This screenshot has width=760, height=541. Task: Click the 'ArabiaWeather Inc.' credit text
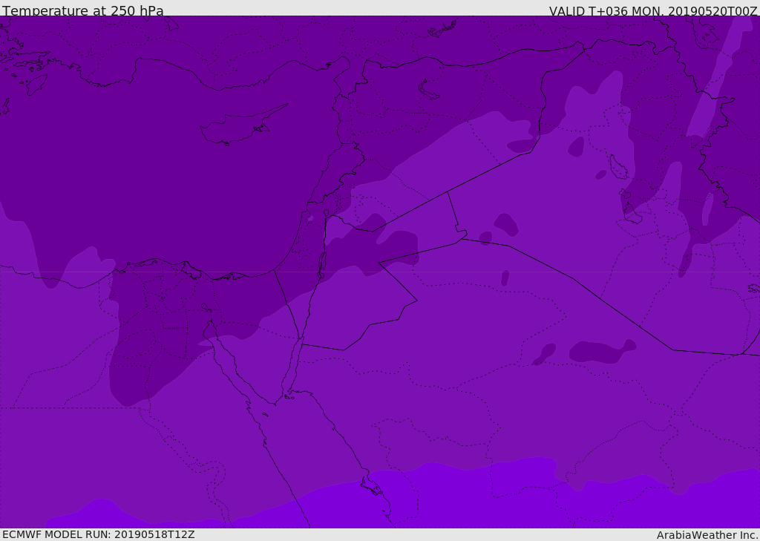[x=707, y=535]
